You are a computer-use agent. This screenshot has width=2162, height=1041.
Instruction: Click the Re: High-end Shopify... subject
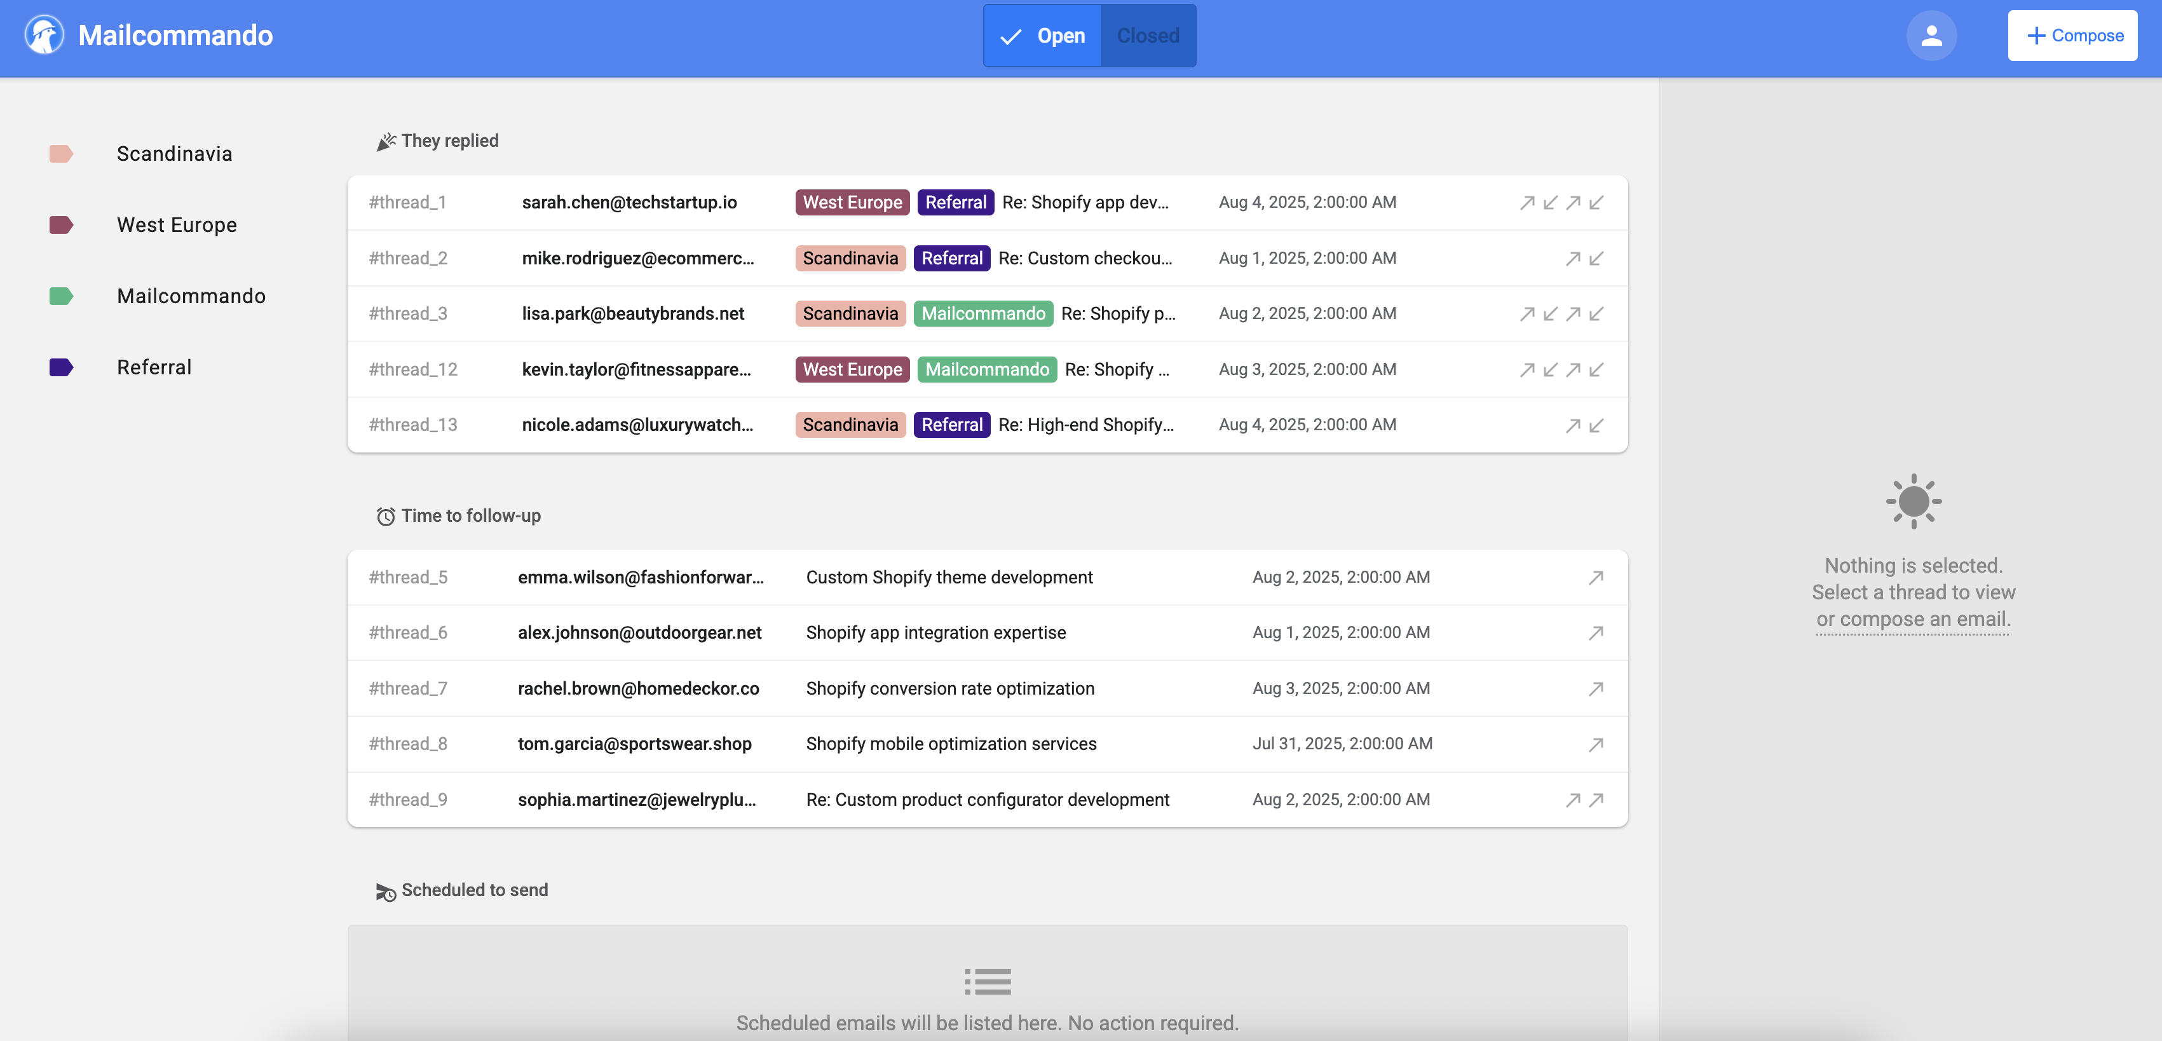(x=1086, y=425)
